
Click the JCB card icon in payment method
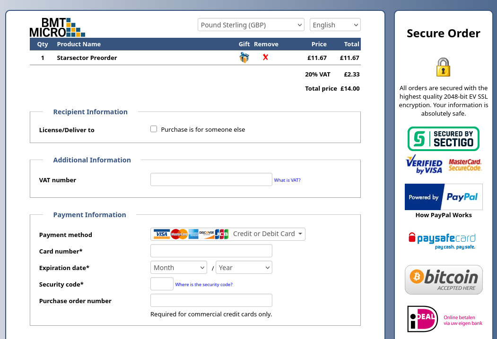click(x=222, y=234)
